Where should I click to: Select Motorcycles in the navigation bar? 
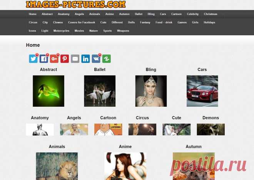point(62,31)
